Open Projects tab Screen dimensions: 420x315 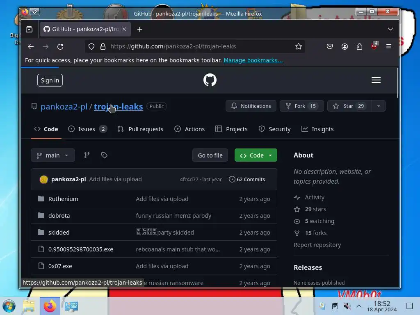point(231,129)
